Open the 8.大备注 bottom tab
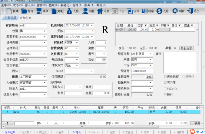Screen dimensions: 205x134 pos(128,132)
